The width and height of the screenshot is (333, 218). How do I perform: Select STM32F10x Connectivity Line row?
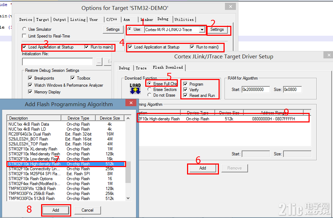66,169
